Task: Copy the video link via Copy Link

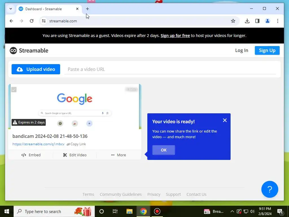Action: tap(76, 144)
